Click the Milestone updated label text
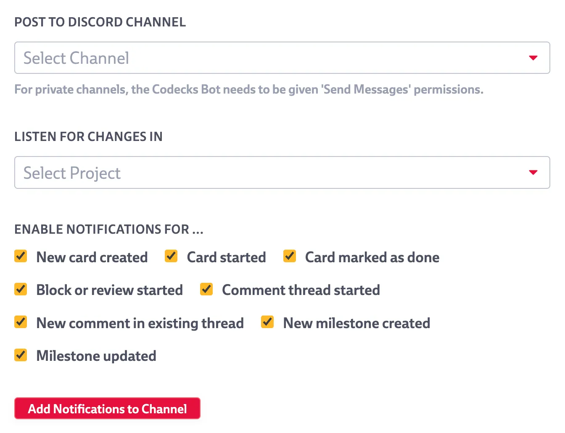 click(96, 355)
